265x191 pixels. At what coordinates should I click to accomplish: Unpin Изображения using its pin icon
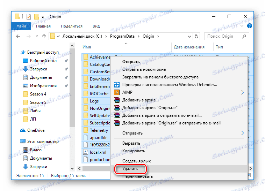click(66, 86)
